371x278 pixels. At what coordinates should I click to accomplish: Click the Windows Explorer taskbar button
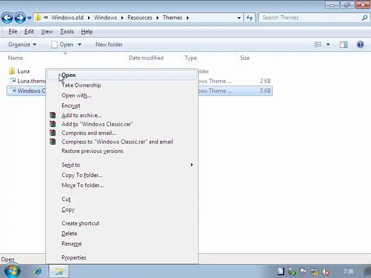click(59, 271)
